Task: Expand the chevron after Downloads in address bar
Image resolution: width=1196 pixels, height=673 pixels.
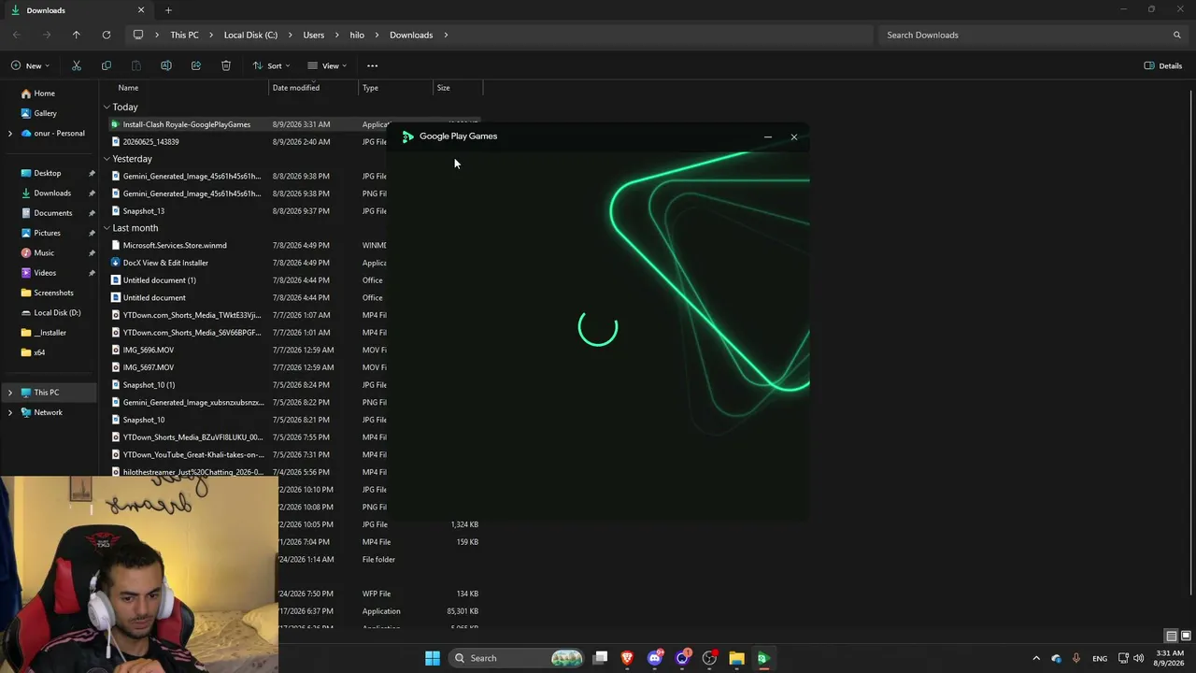Action: coord(446,35)
